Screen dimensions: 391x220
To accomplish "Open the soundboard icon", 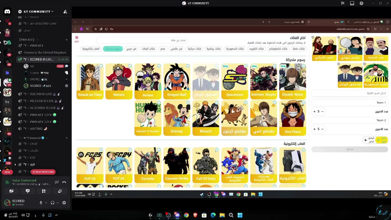I will [60, 191].
